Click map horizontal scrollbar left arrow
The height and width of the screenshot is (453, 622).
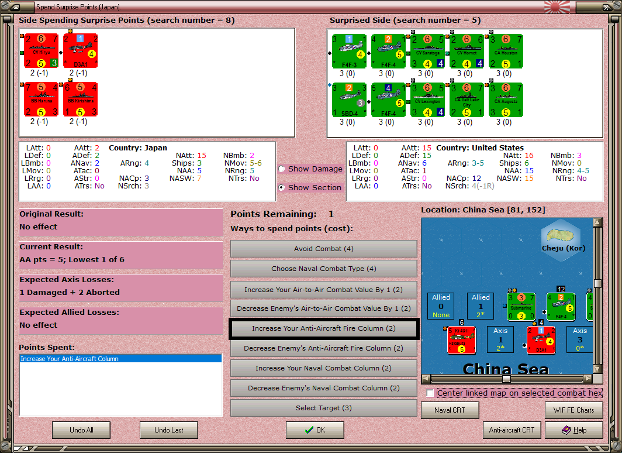pyautogui.click(x=426, y=378)
